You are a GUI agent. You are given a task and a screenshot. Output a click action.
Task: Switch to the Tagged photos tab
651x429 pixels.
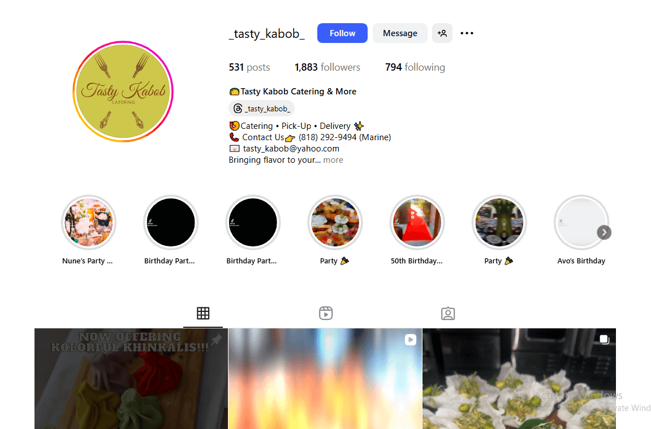pos(448,313)
